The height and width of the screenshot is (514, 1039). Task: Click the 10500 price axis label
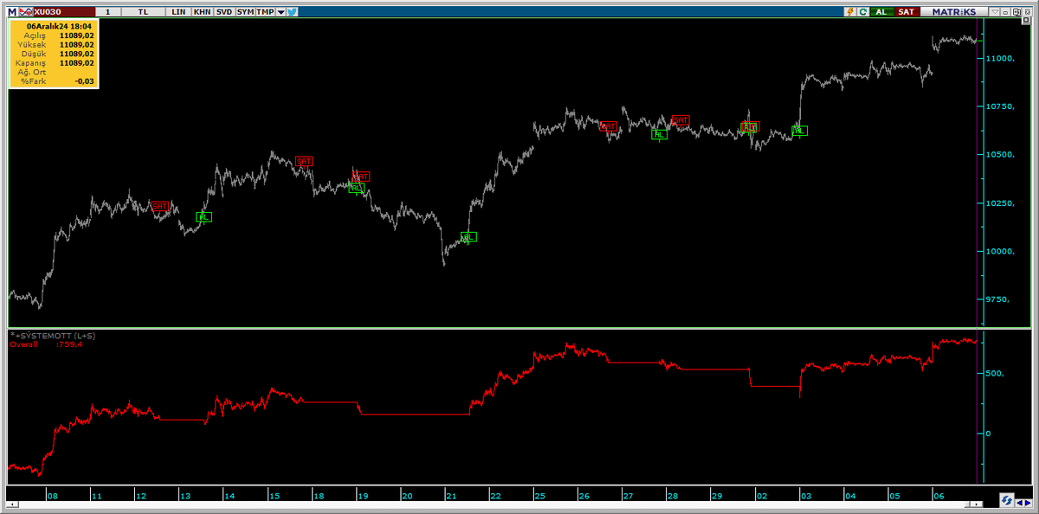pyautogui.click(x=999, y=155)
